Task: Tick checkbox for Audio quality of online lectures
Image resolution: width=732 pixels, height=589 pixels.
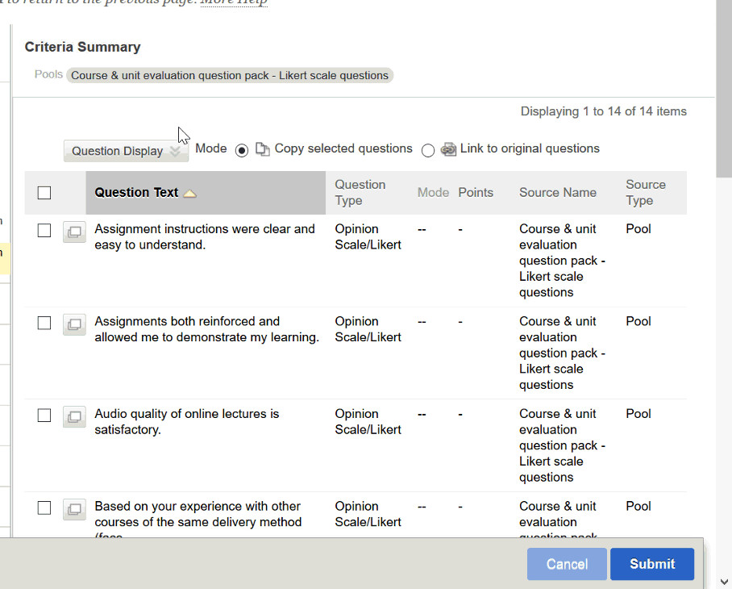Action: pos(44,416)
